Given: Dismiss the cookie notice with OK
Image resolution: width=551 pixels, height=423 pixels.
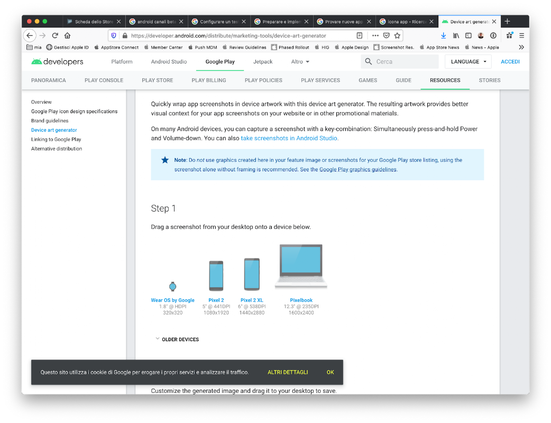Looking at the screenshot, I should pos(330,372).
